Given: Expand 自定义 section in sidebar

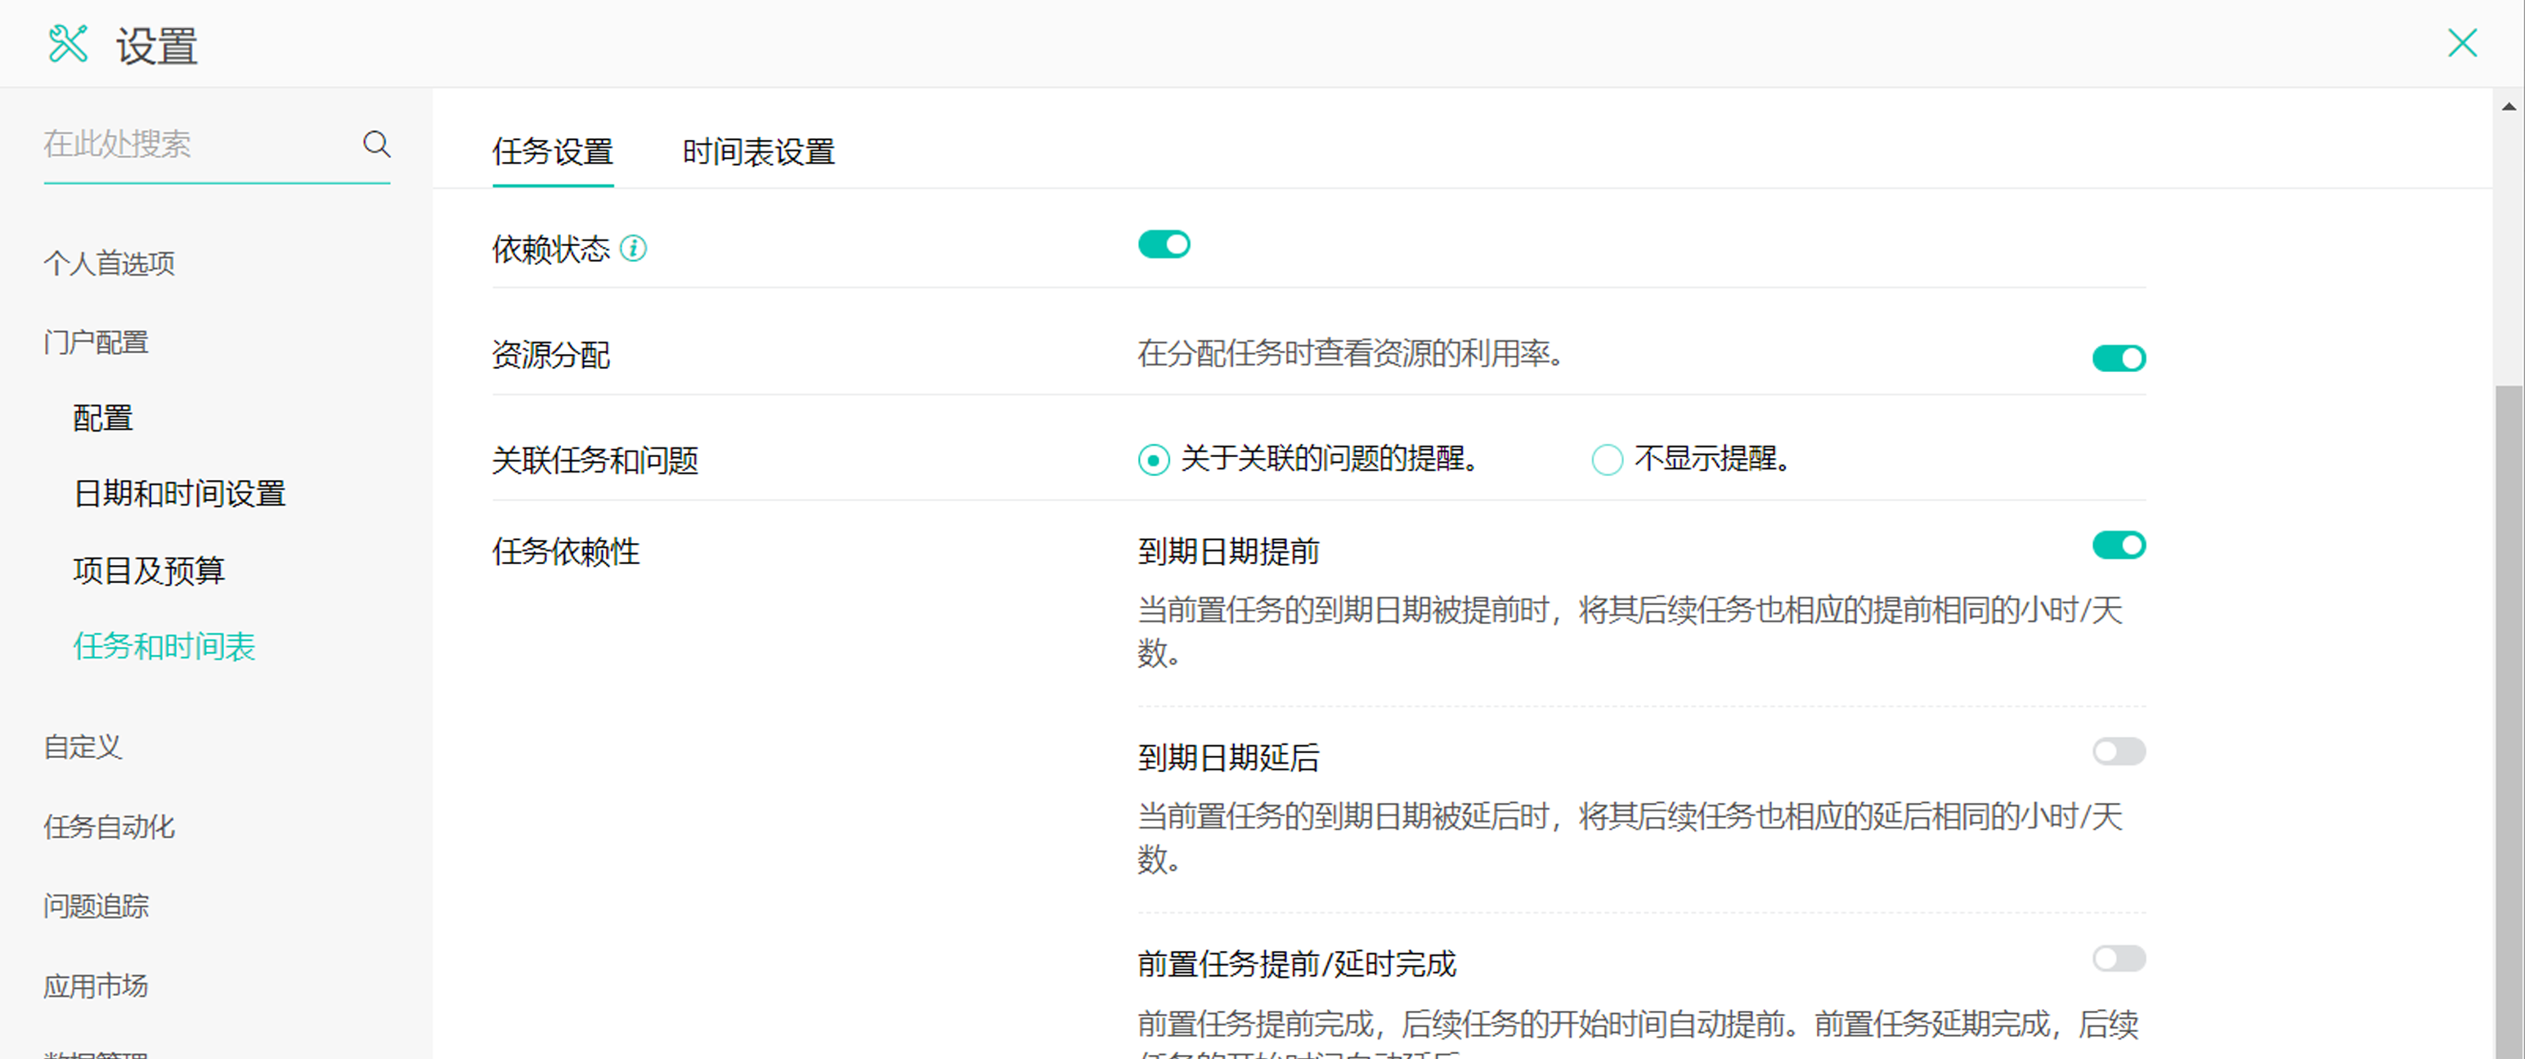Looking at the screenshot, I should coord(83,747).
